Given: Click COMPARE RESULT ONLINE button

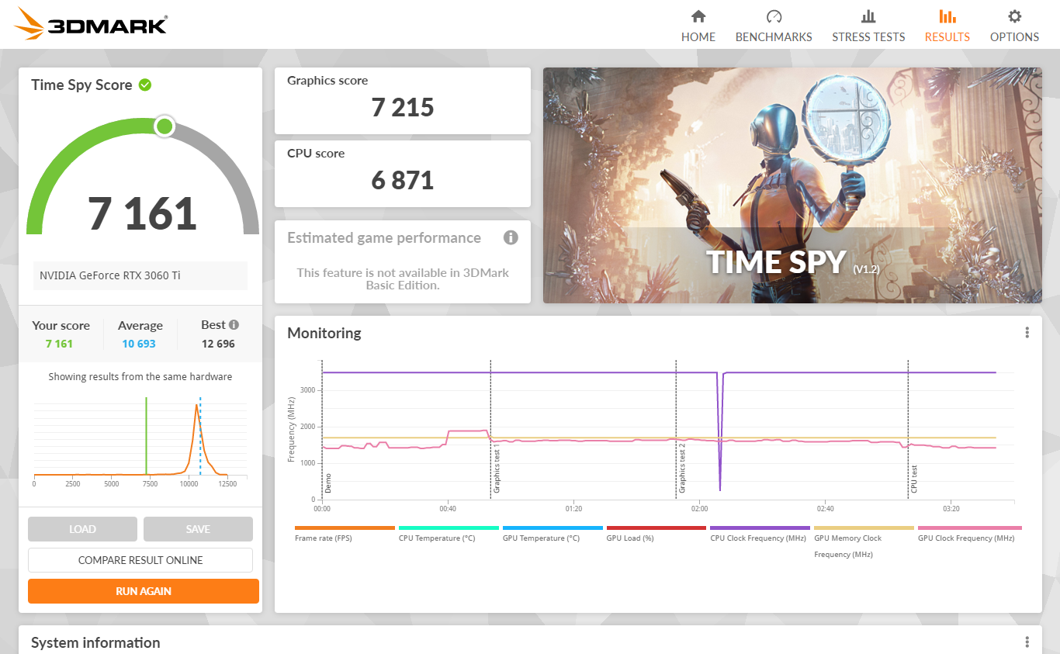Looking at the screenshot, I should (x=140, y=560).
